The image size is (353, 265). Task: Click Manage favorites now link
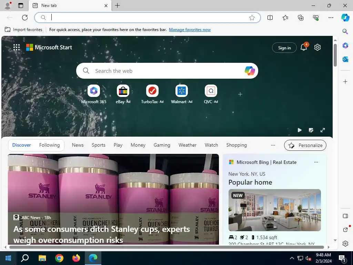tap(190, 30)
